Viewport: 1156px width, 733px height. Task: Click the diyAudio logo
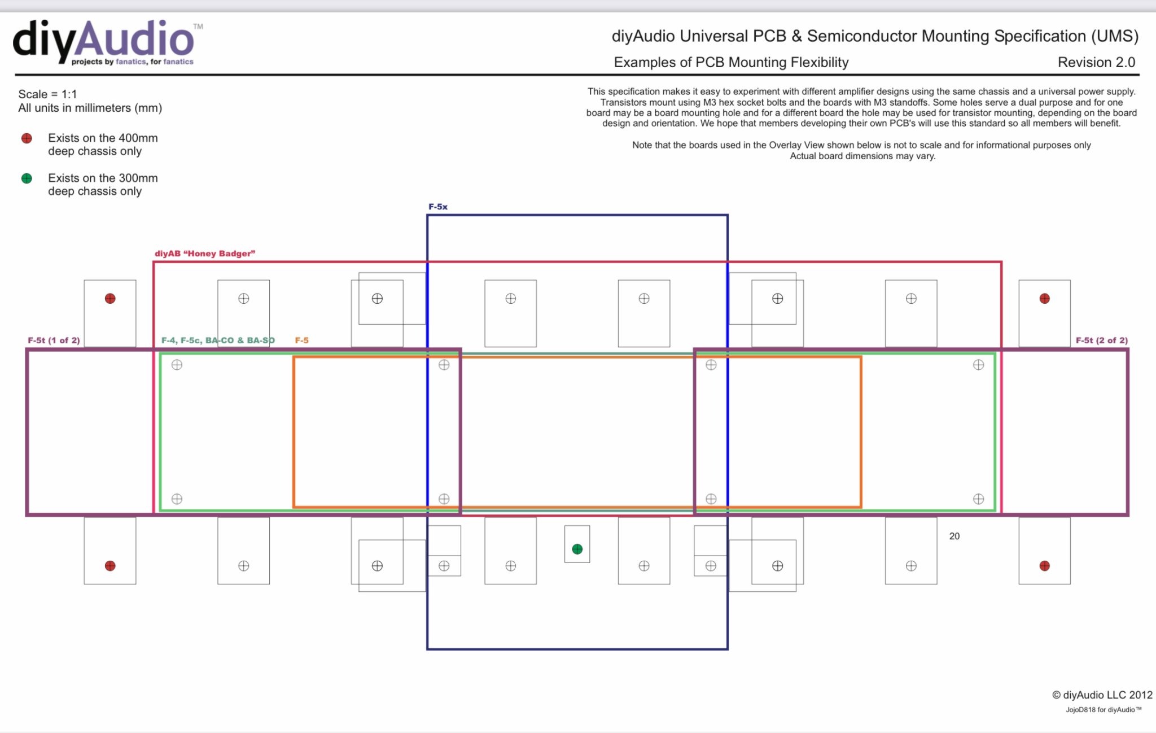pos(107,43)
